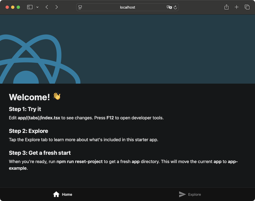The height and width of the screenshot is (201, 255).
Task: Go back with the left arrow
Action: [x=47, y=7]
